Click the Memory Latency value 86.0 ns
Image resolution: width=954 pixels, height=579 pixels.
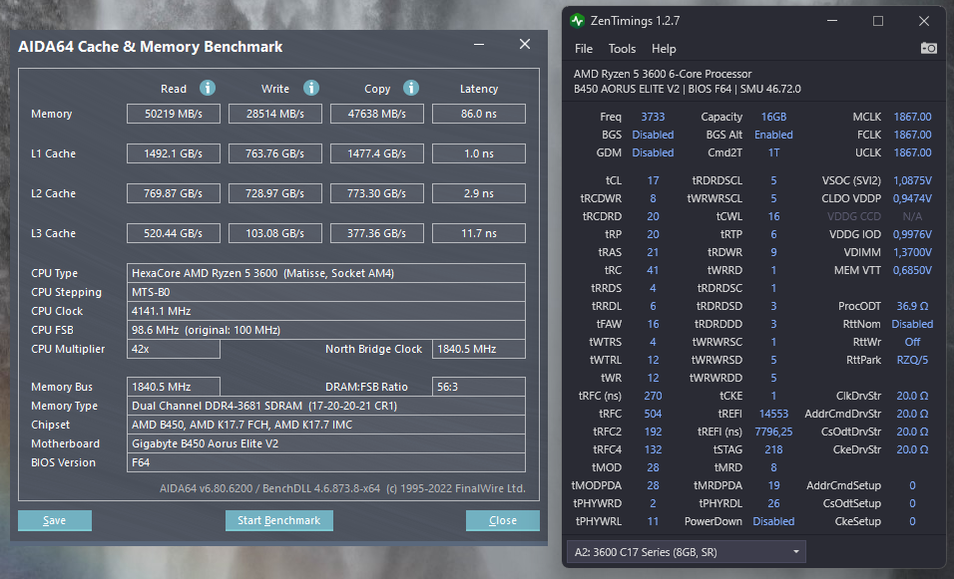pyautogui.click(x=479, y=114)
